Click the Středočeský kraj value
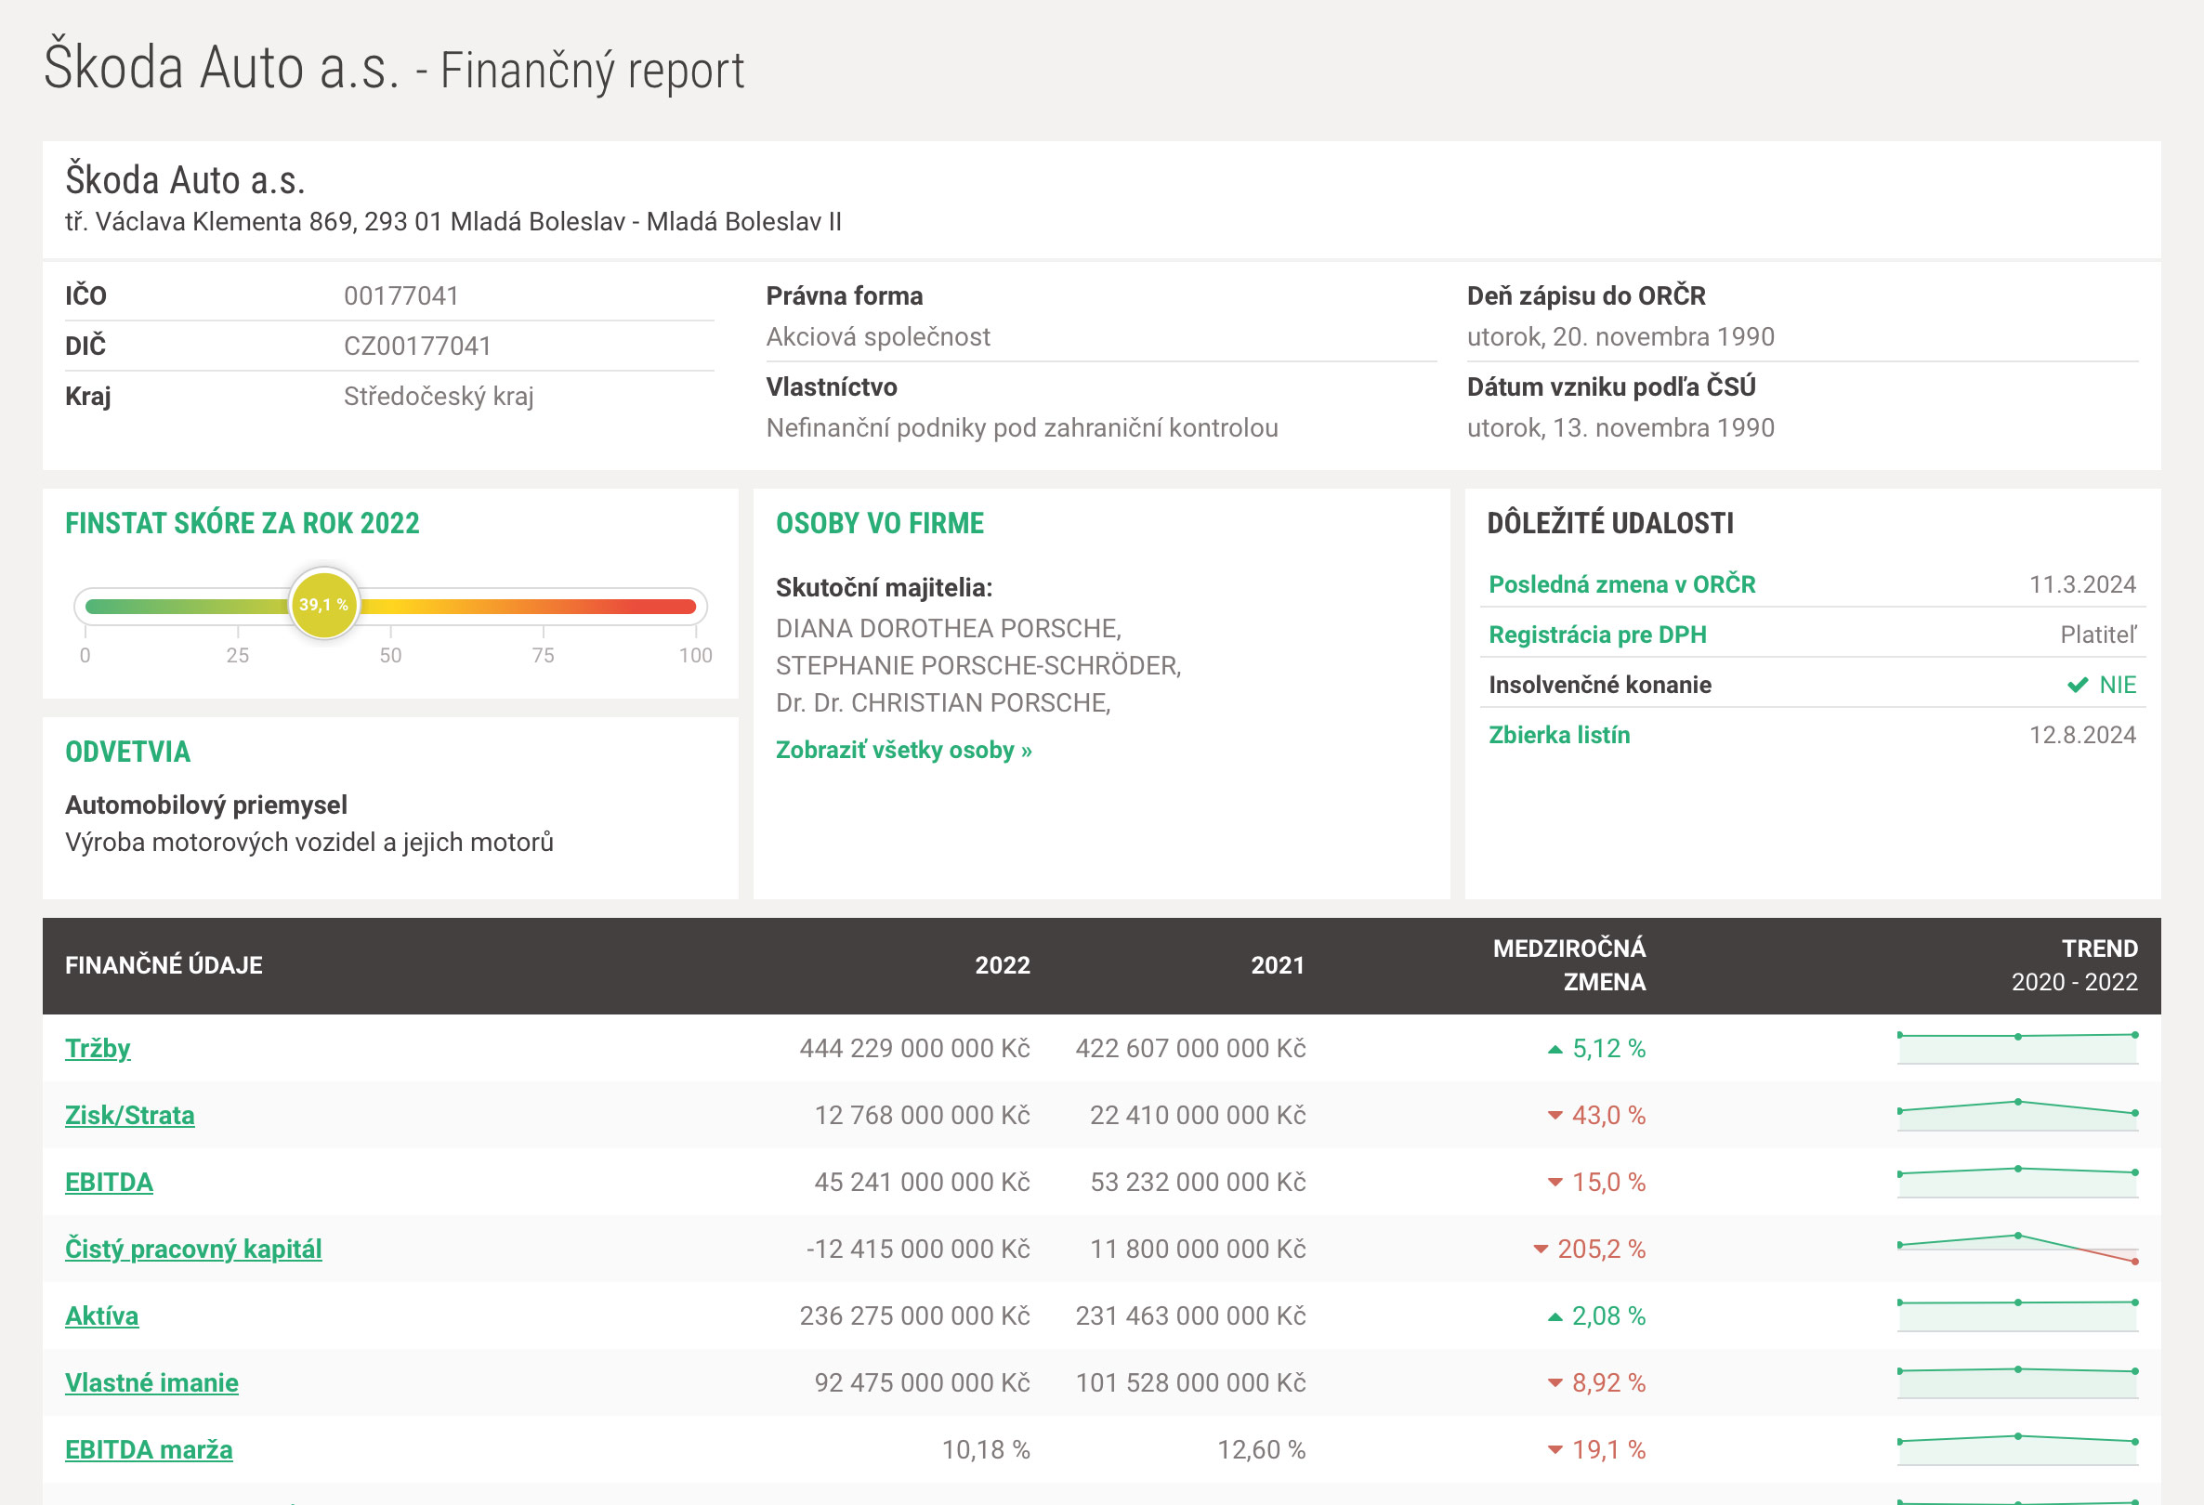The width and height of the screenshot is (2204, 1505). (439, 397)
